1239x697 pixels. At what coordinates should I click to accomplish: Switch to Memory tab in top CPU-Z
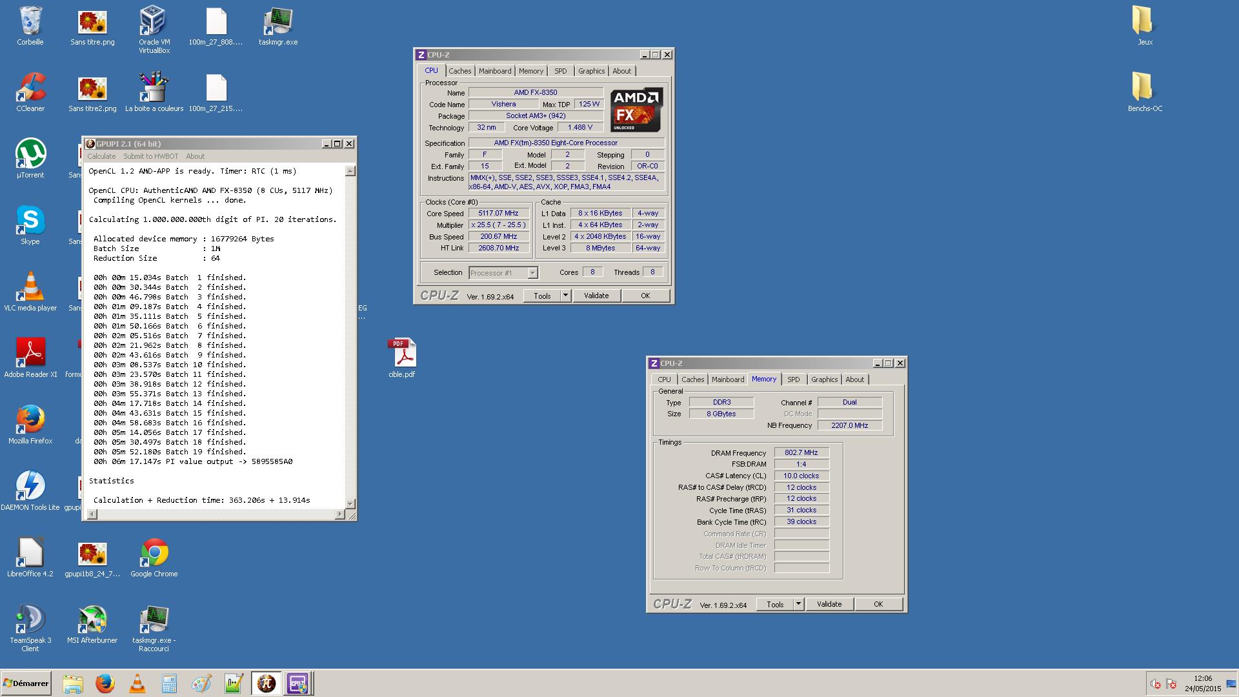pyautogui.click(x=531, y=71)
